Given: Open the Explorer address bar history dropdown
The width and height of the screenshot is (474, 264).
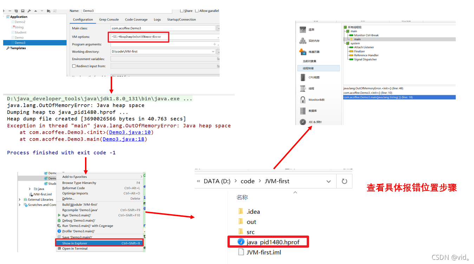Looking at the screenshot, I should (329, 181).
